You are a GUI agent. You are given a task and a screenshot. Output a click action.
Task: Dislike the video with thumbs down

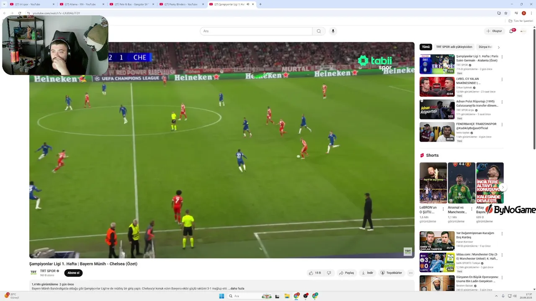[329, 273]
